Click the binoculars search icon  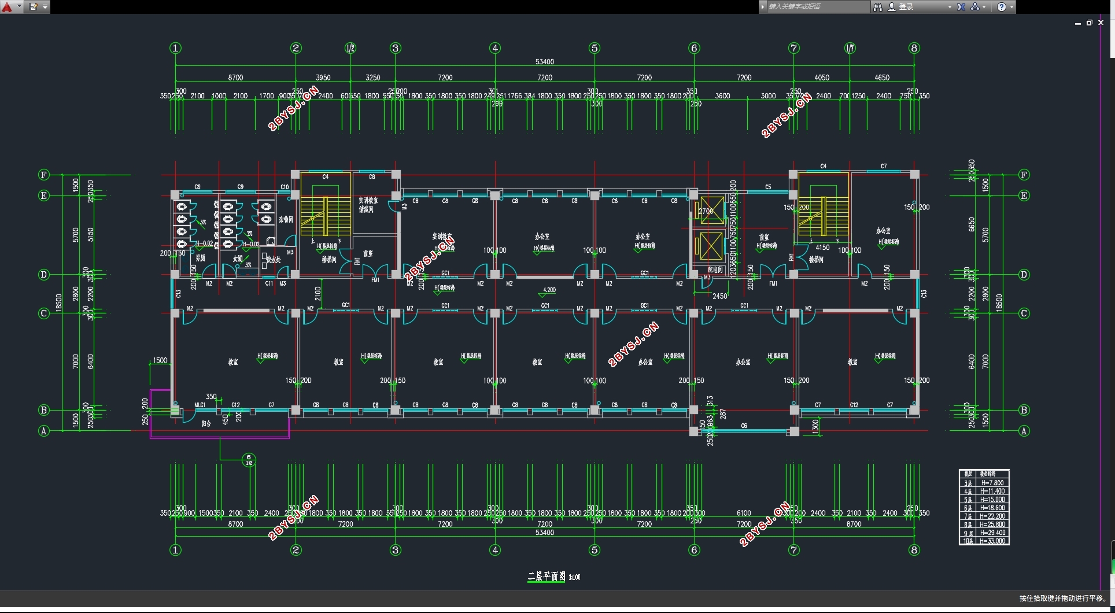coord(878,7)
